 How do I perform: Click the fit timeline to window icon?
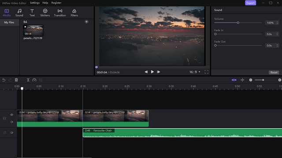[242, 80]
